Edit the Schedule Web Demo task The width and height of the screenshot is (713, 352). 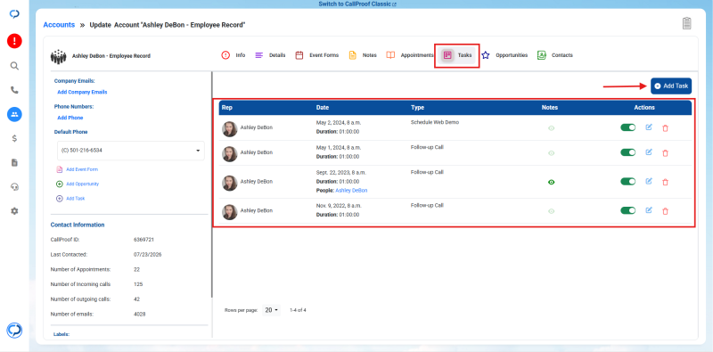coord(649,127)
